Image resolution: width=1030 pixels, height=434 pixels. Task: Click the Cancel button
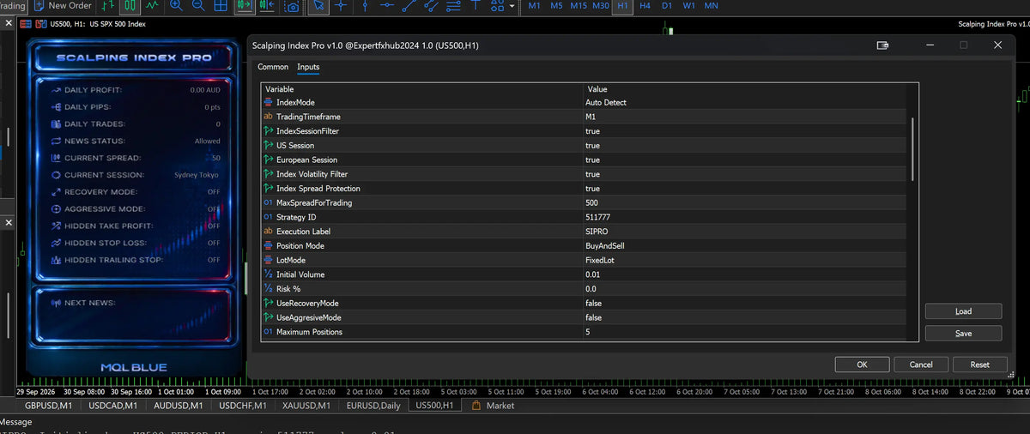921,364
